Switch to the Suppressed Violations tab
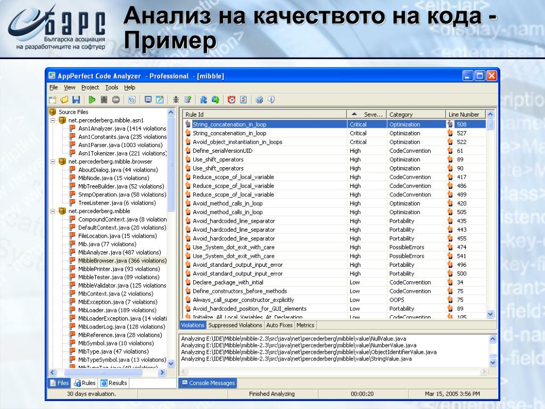This screenshot has height=409, width=545. point(235,325)
